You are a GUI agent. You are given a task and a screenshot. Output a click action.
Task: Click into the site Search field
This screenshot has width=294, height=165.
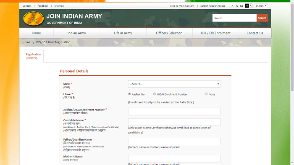click(x=234, y=18)
